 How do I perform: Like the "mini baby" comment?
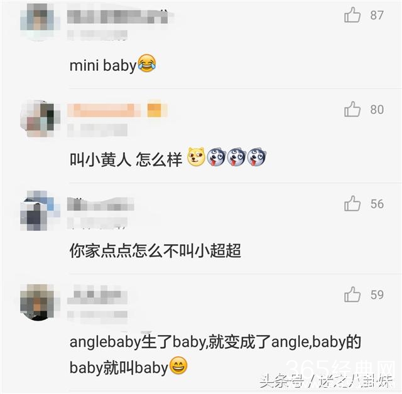click(x=352, y=14)
